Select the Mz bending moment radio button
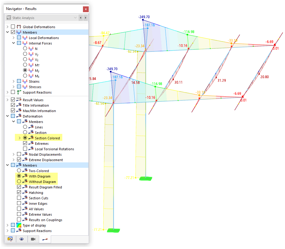285x249 pixels. 25,75
